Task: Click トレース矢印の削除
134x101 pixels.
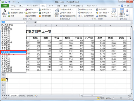Action: pyautogui.click(x=86, y=16)
